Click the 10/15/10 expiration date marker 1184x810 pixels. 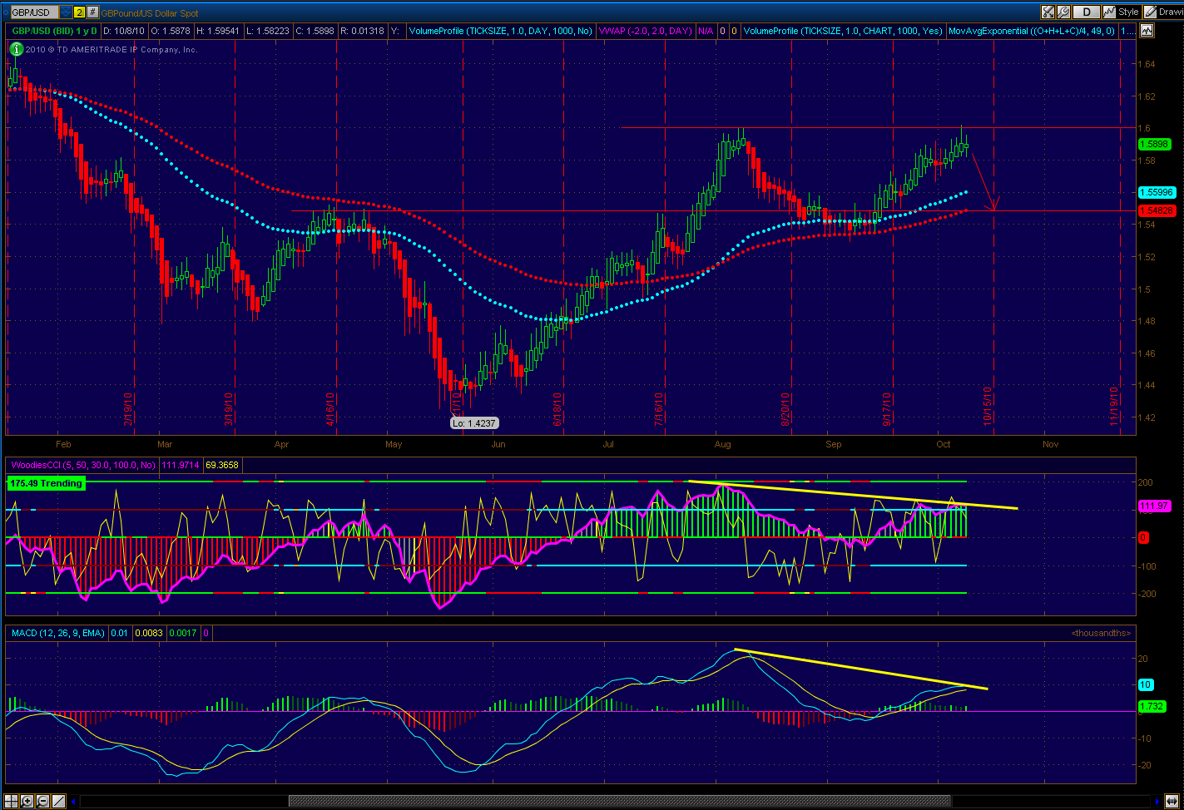click(988, 406)
